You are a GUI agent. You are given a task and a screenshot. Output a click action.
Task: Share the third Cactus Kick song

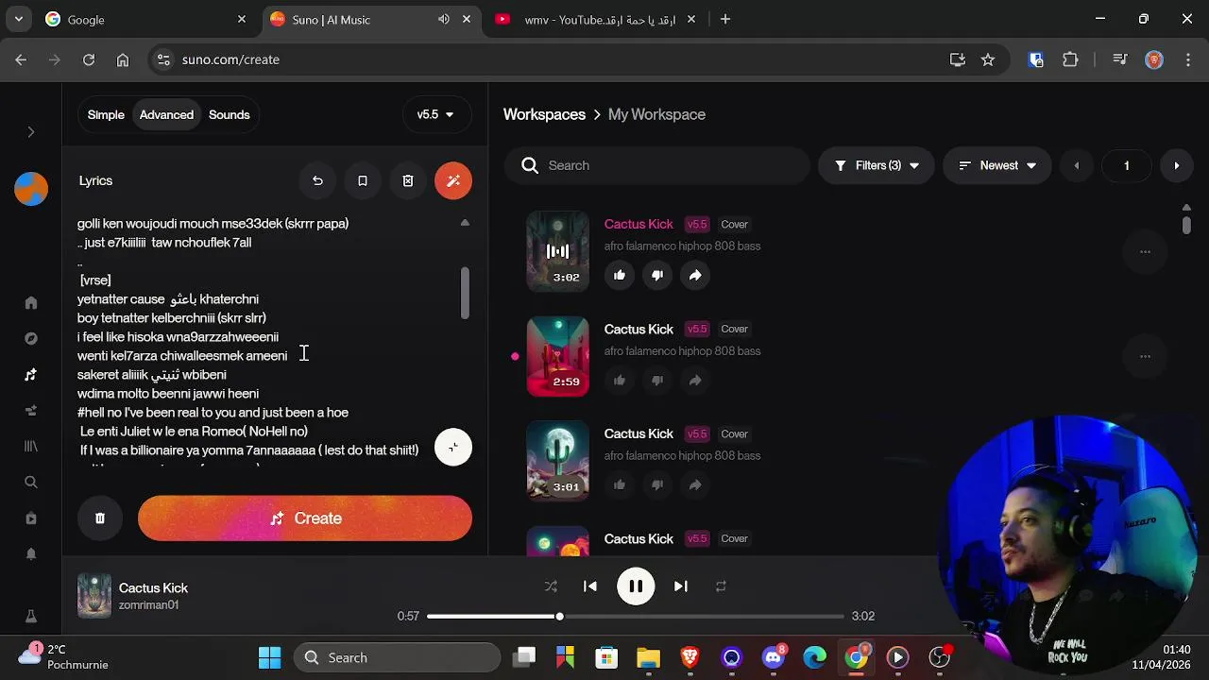[x=695, y=484]
